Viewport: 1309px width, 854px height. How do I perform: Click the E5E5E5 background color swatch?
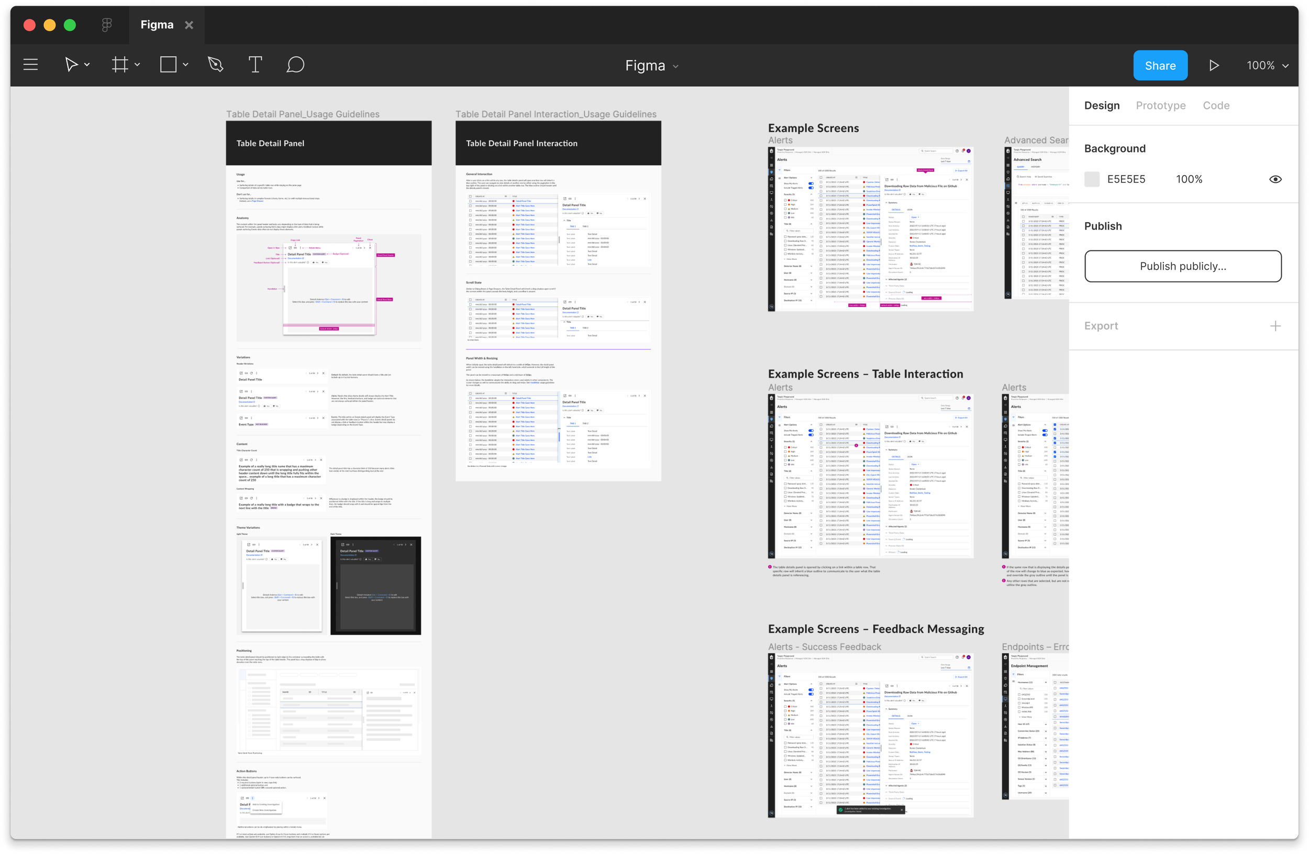pos(1092,179)
